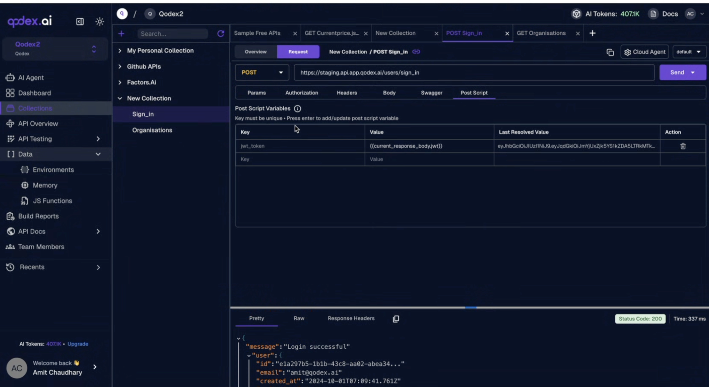This screenshot has height=387, width=709.
Task: Open the AC account menu
Action: pos(695,14)
